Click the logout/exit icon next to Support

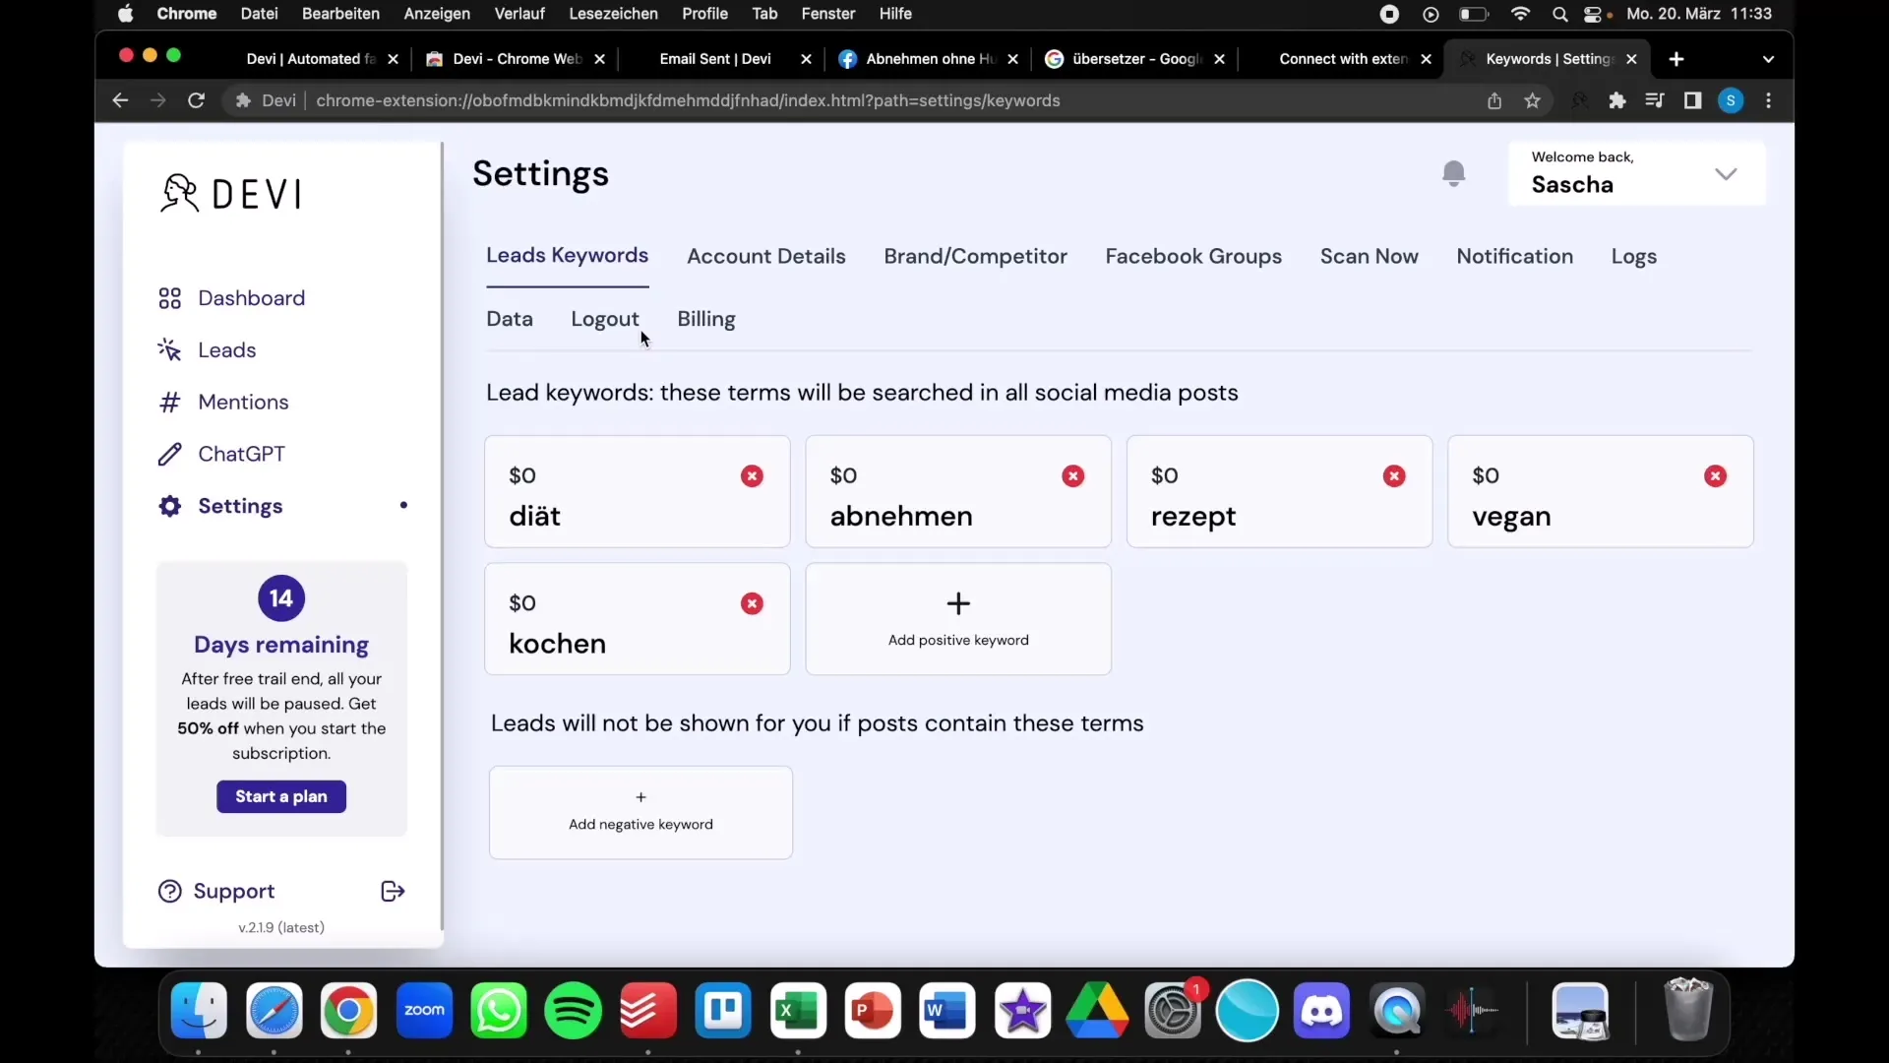tap(394, 892)
